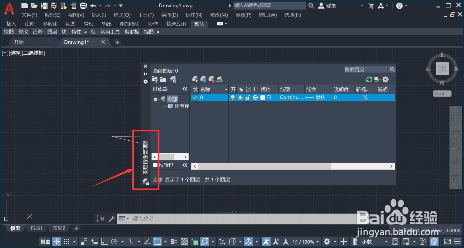Click properties gear on layer palette title bar
This screenshot has width=464, height=248.
pos(146,82)
